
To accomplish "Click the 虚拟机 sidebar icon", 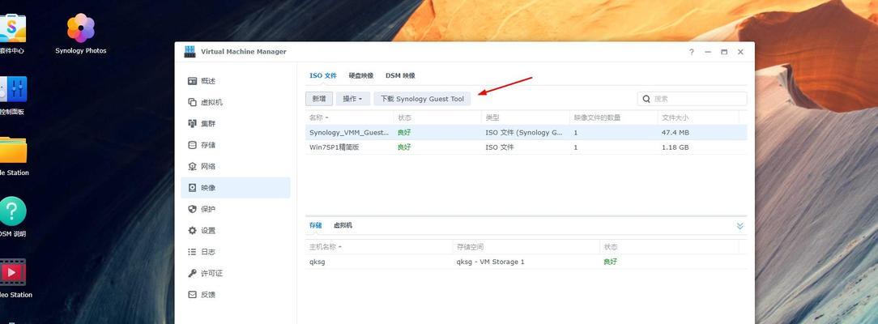I will (192, 102).
